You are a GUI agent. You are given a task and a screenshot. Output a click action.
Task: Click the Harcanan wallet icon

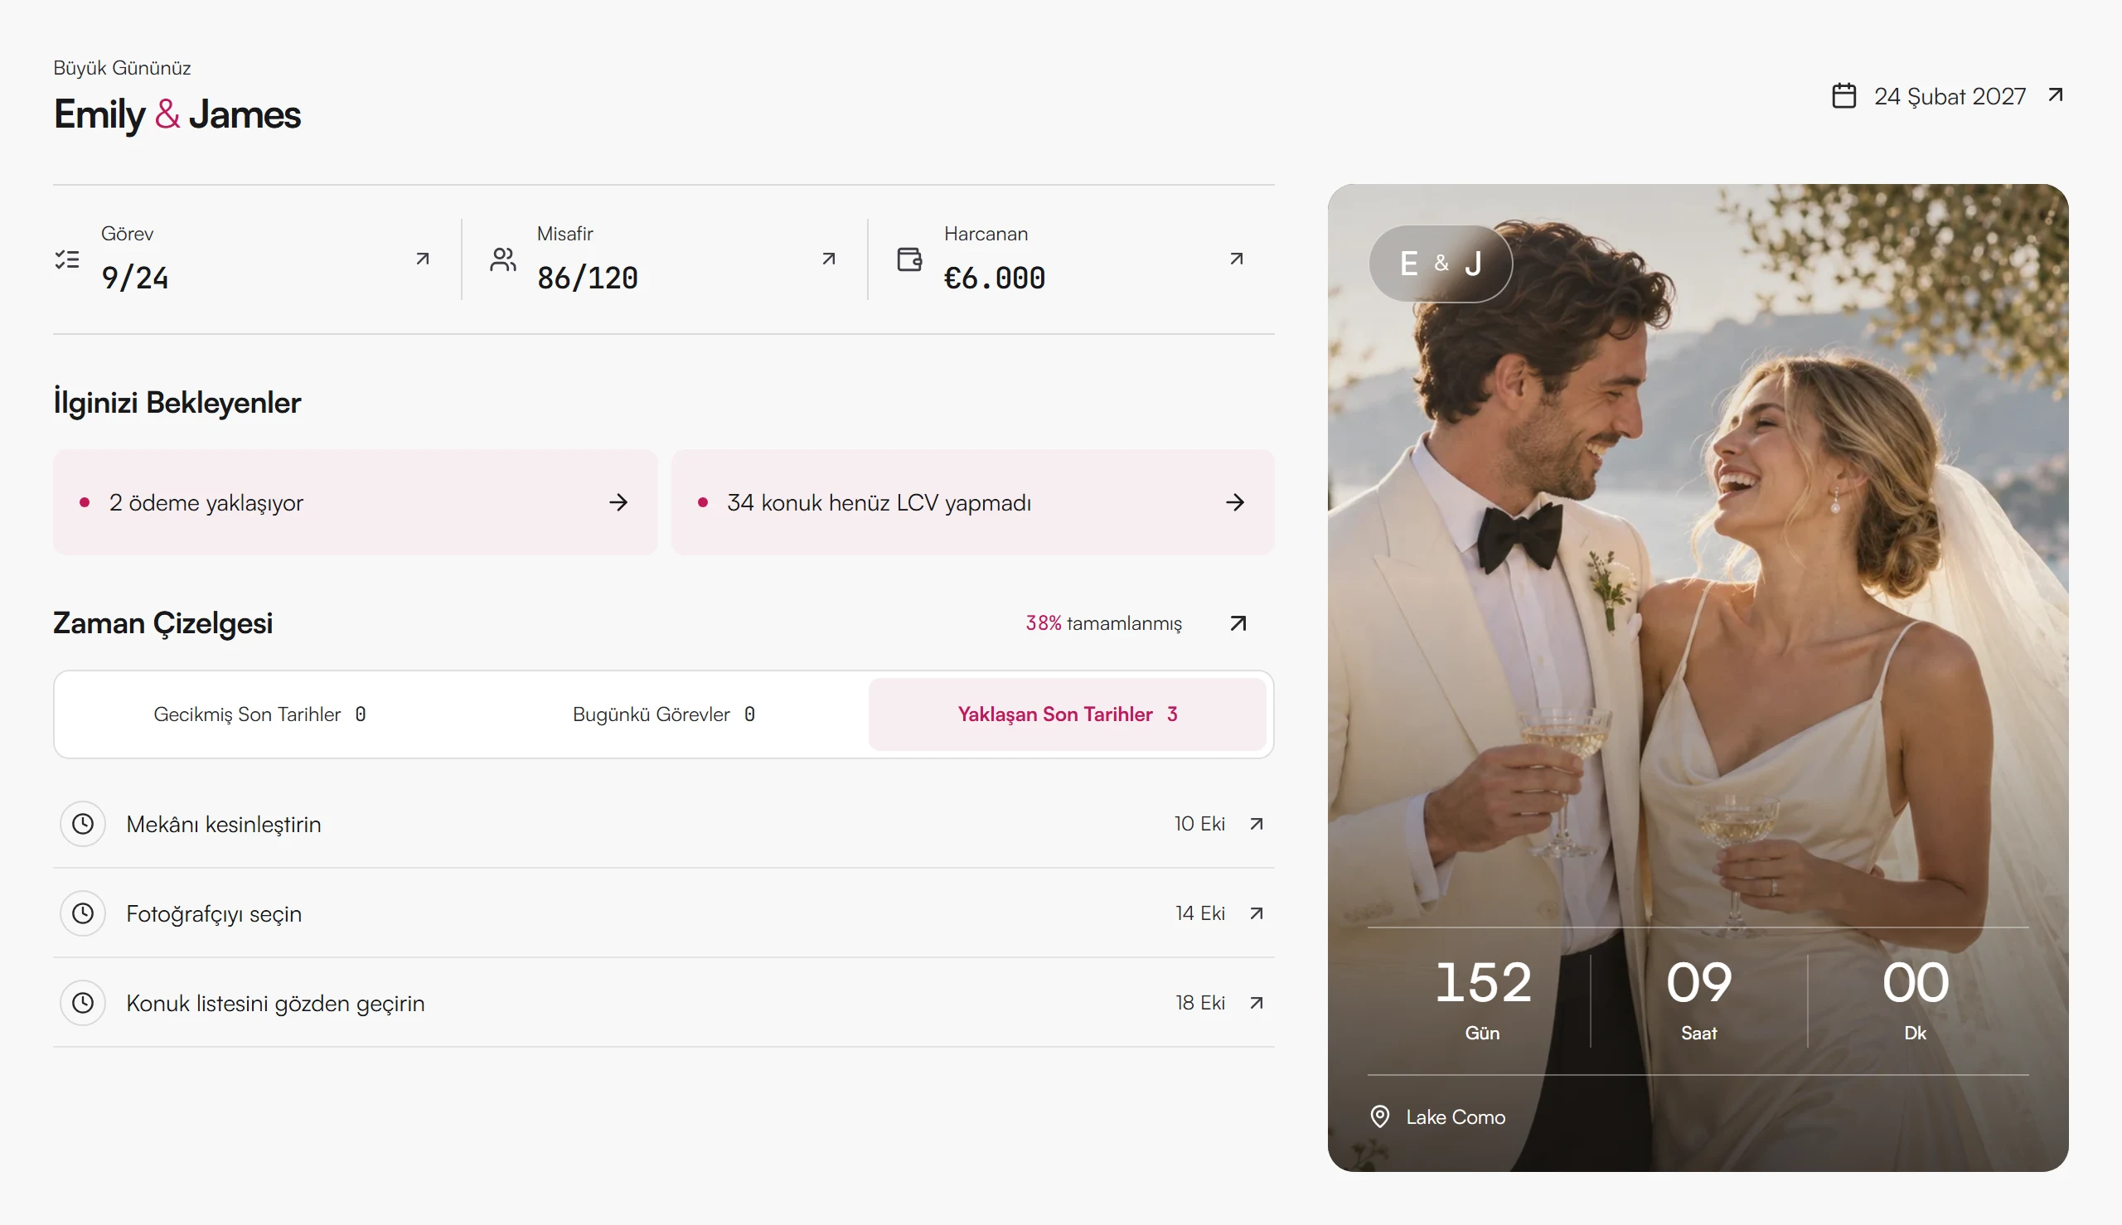coord(909,259)
